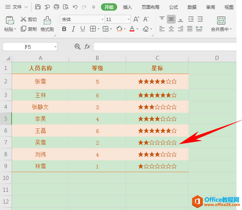Switch to 公式 tab
Viewport: 242px width, 210px height.
[x=174, y=7]
